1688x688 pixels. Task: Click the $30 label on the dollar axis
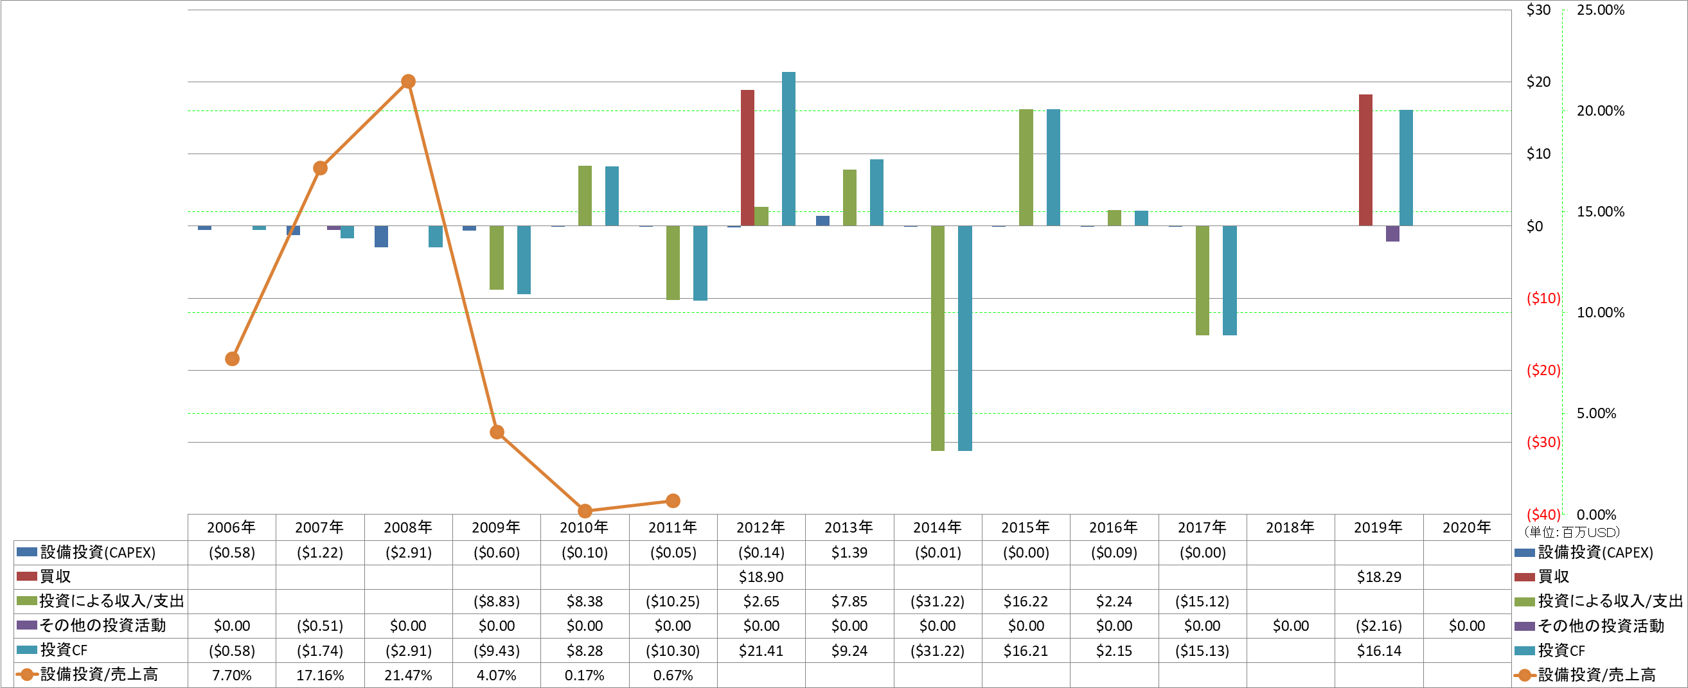[1538, 10]
